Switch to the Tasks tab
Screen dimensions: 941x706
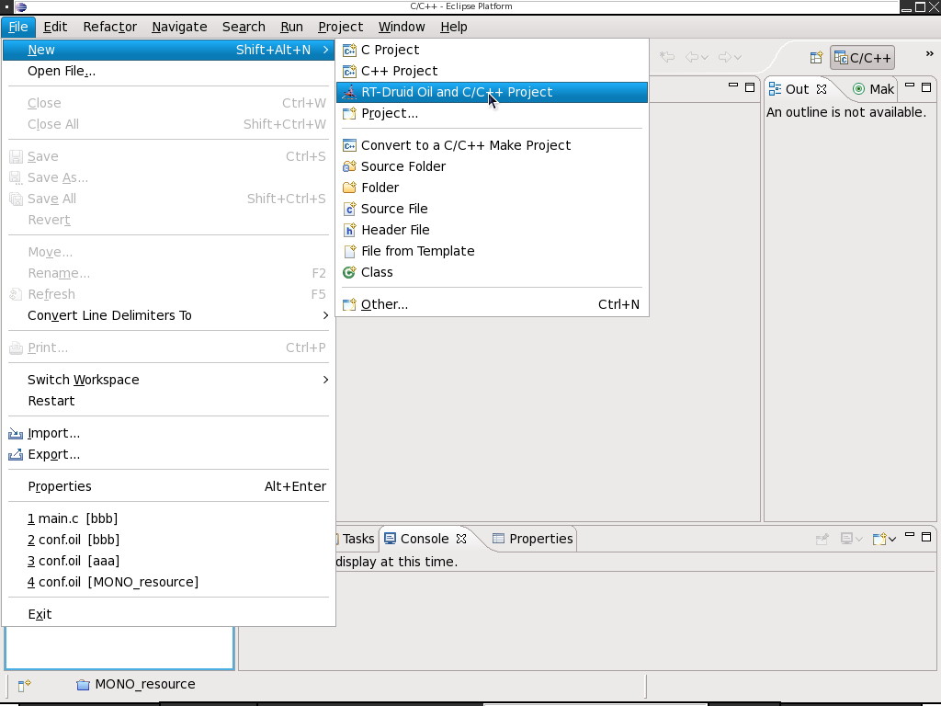pyautogui.click(x=358, y=539)
